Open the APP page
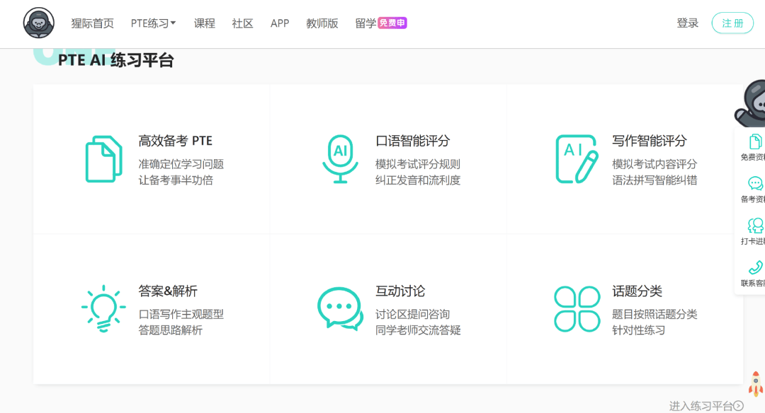The height and width of the screenshot is (413, 765). (x=280, y=23)
